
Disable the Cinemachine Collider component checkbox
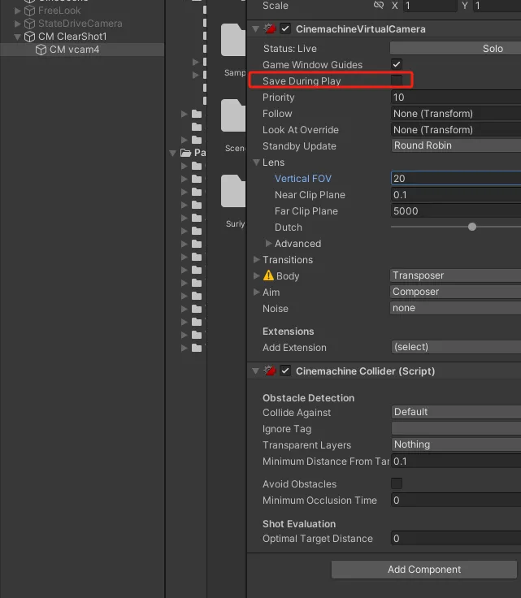(285, 371)
